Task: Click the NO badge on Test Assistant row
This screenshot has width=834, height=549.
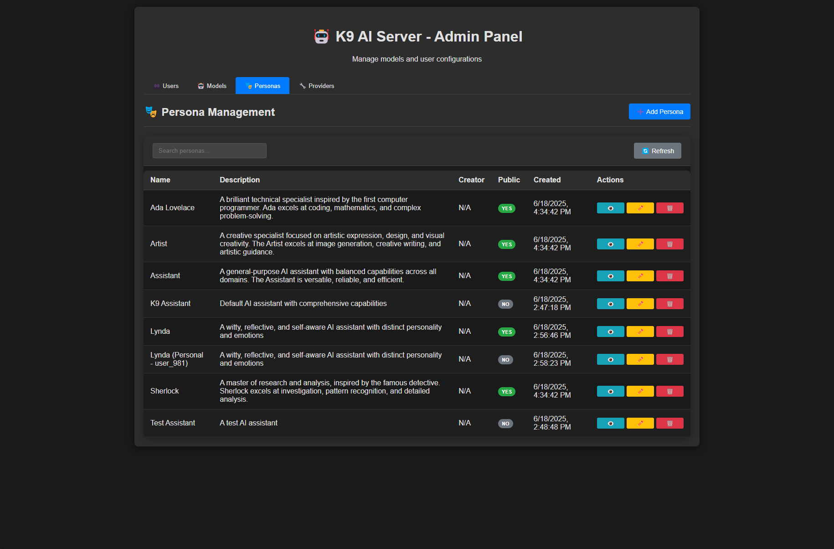Action: tap(505, 424)
